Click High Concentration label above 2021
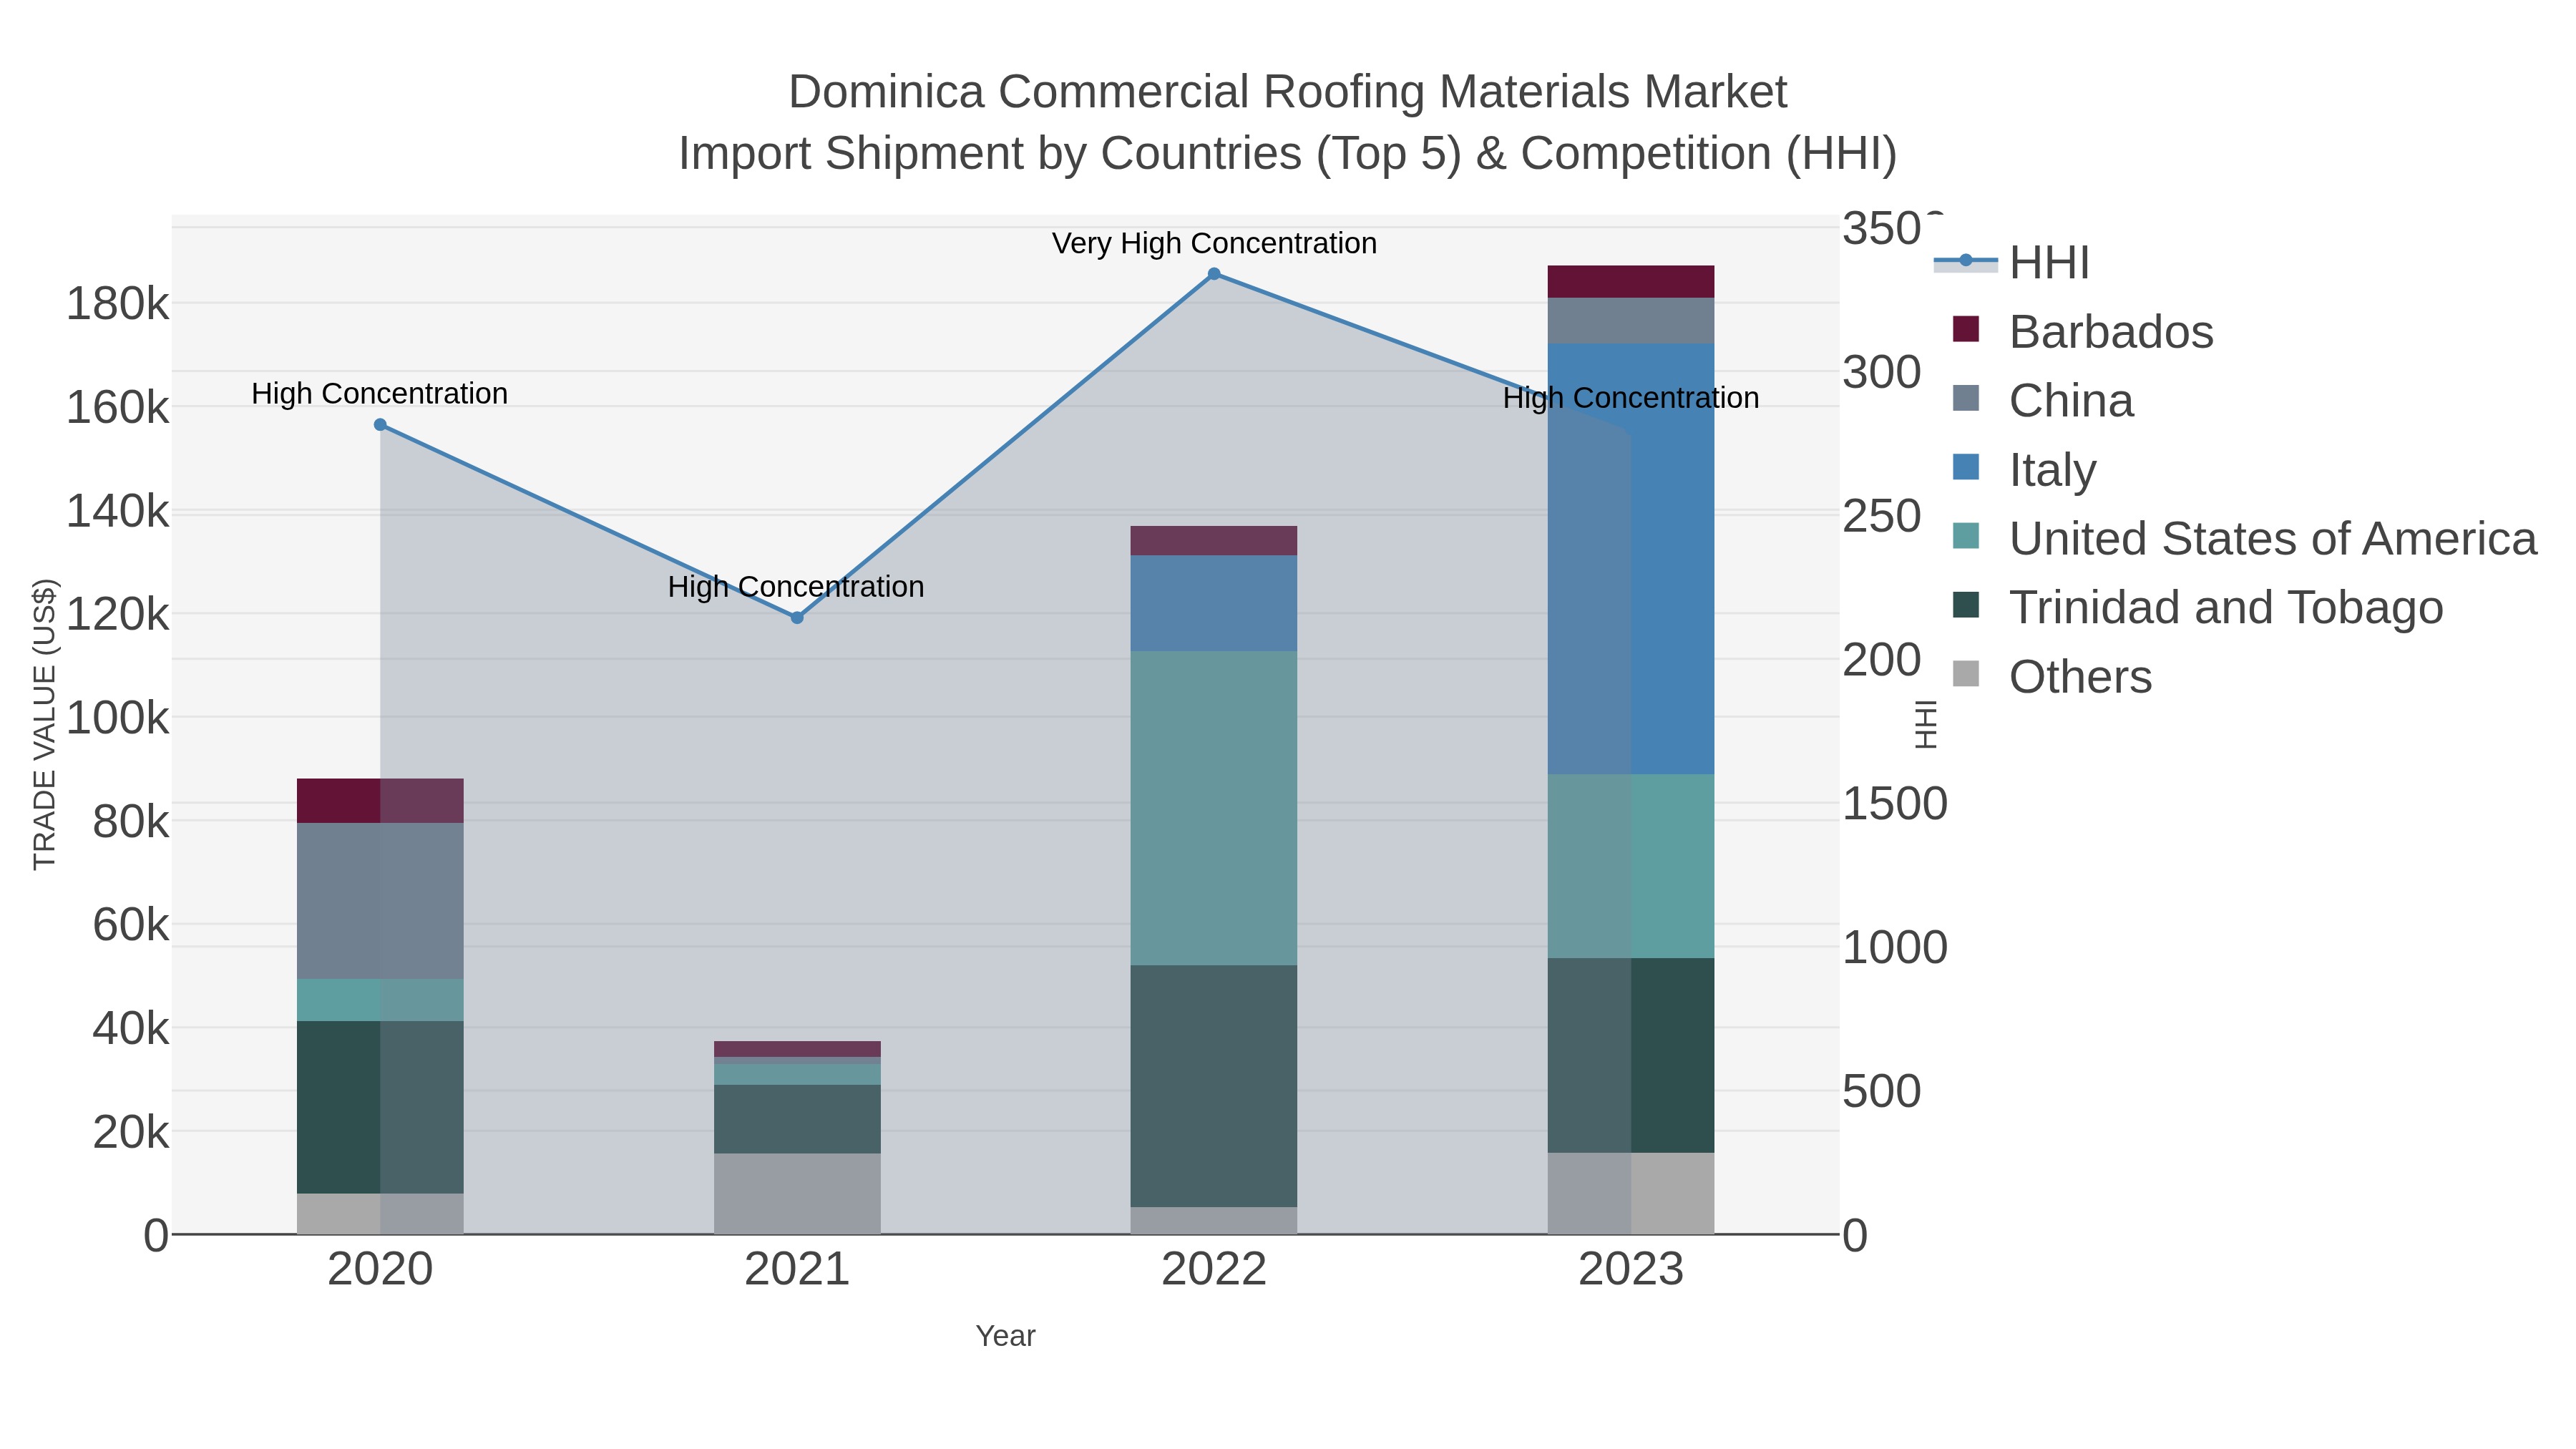The width and height of the screenshot is (2576, 1449). click(x=796, y=587)
